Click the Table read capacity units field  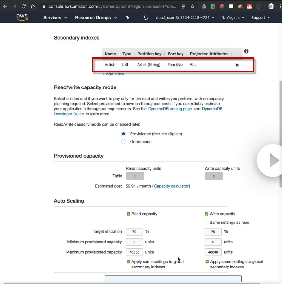coord(135,176)
